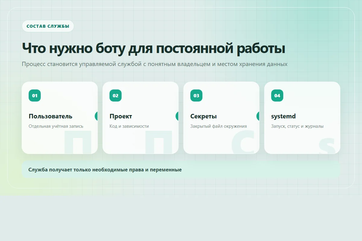The width and height of the screenshot is (362, 241).
Task: Click the 'Пользователь' card title
Action: (x=50, y=116)
